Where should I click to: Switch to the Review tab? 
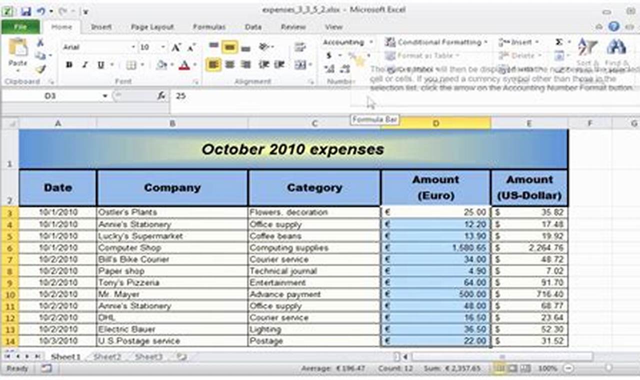[x=293, y=27]
